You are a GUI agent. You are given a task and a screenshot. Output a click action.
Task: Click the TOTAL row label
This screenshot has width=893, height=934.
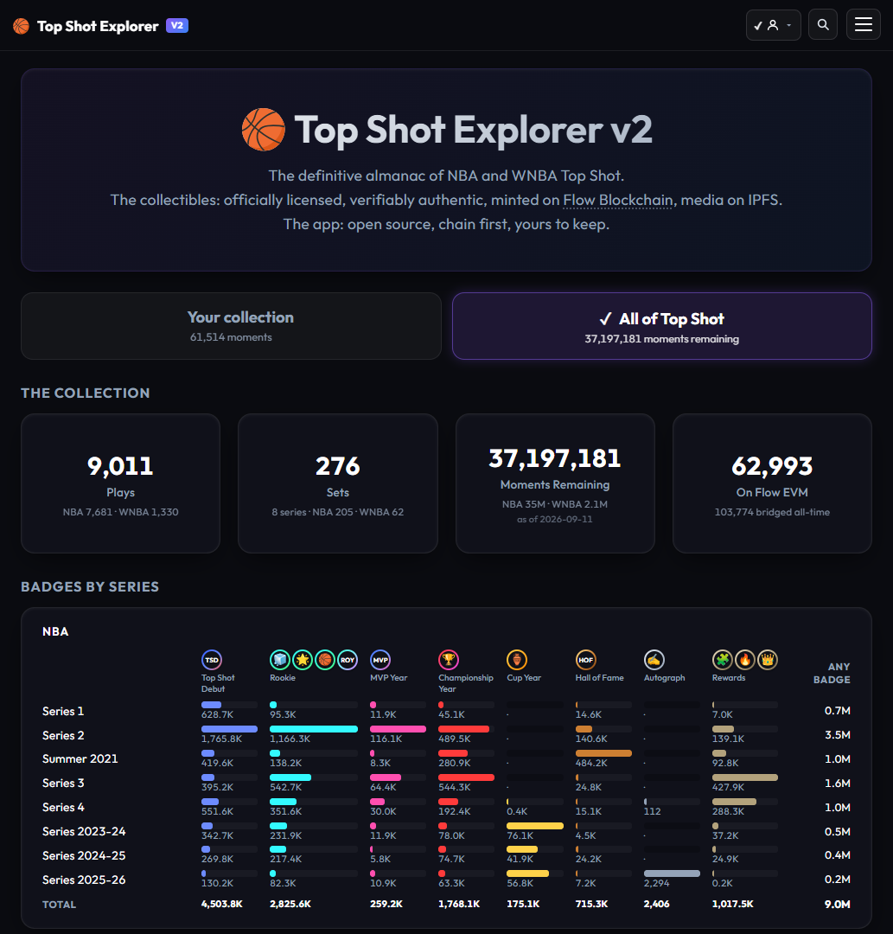pyautogui.click(x=59, y=905)
